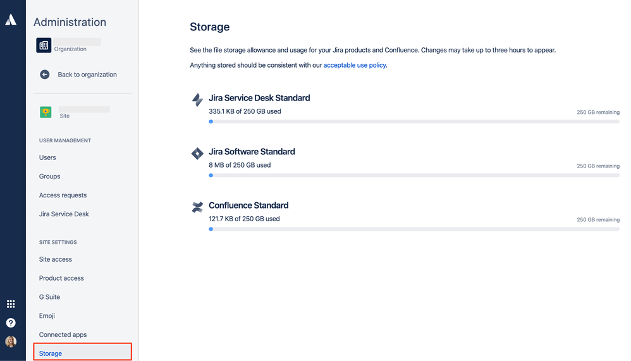Open the Groups page

pos(49,176)
